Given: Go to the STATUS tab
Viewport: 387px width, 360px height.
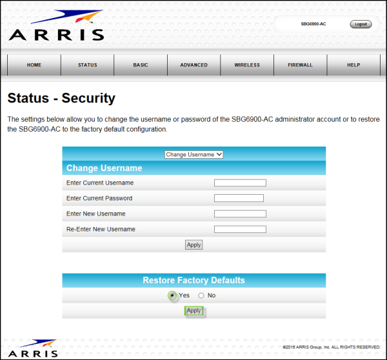Looking at the screenshot, I should 88,65.
